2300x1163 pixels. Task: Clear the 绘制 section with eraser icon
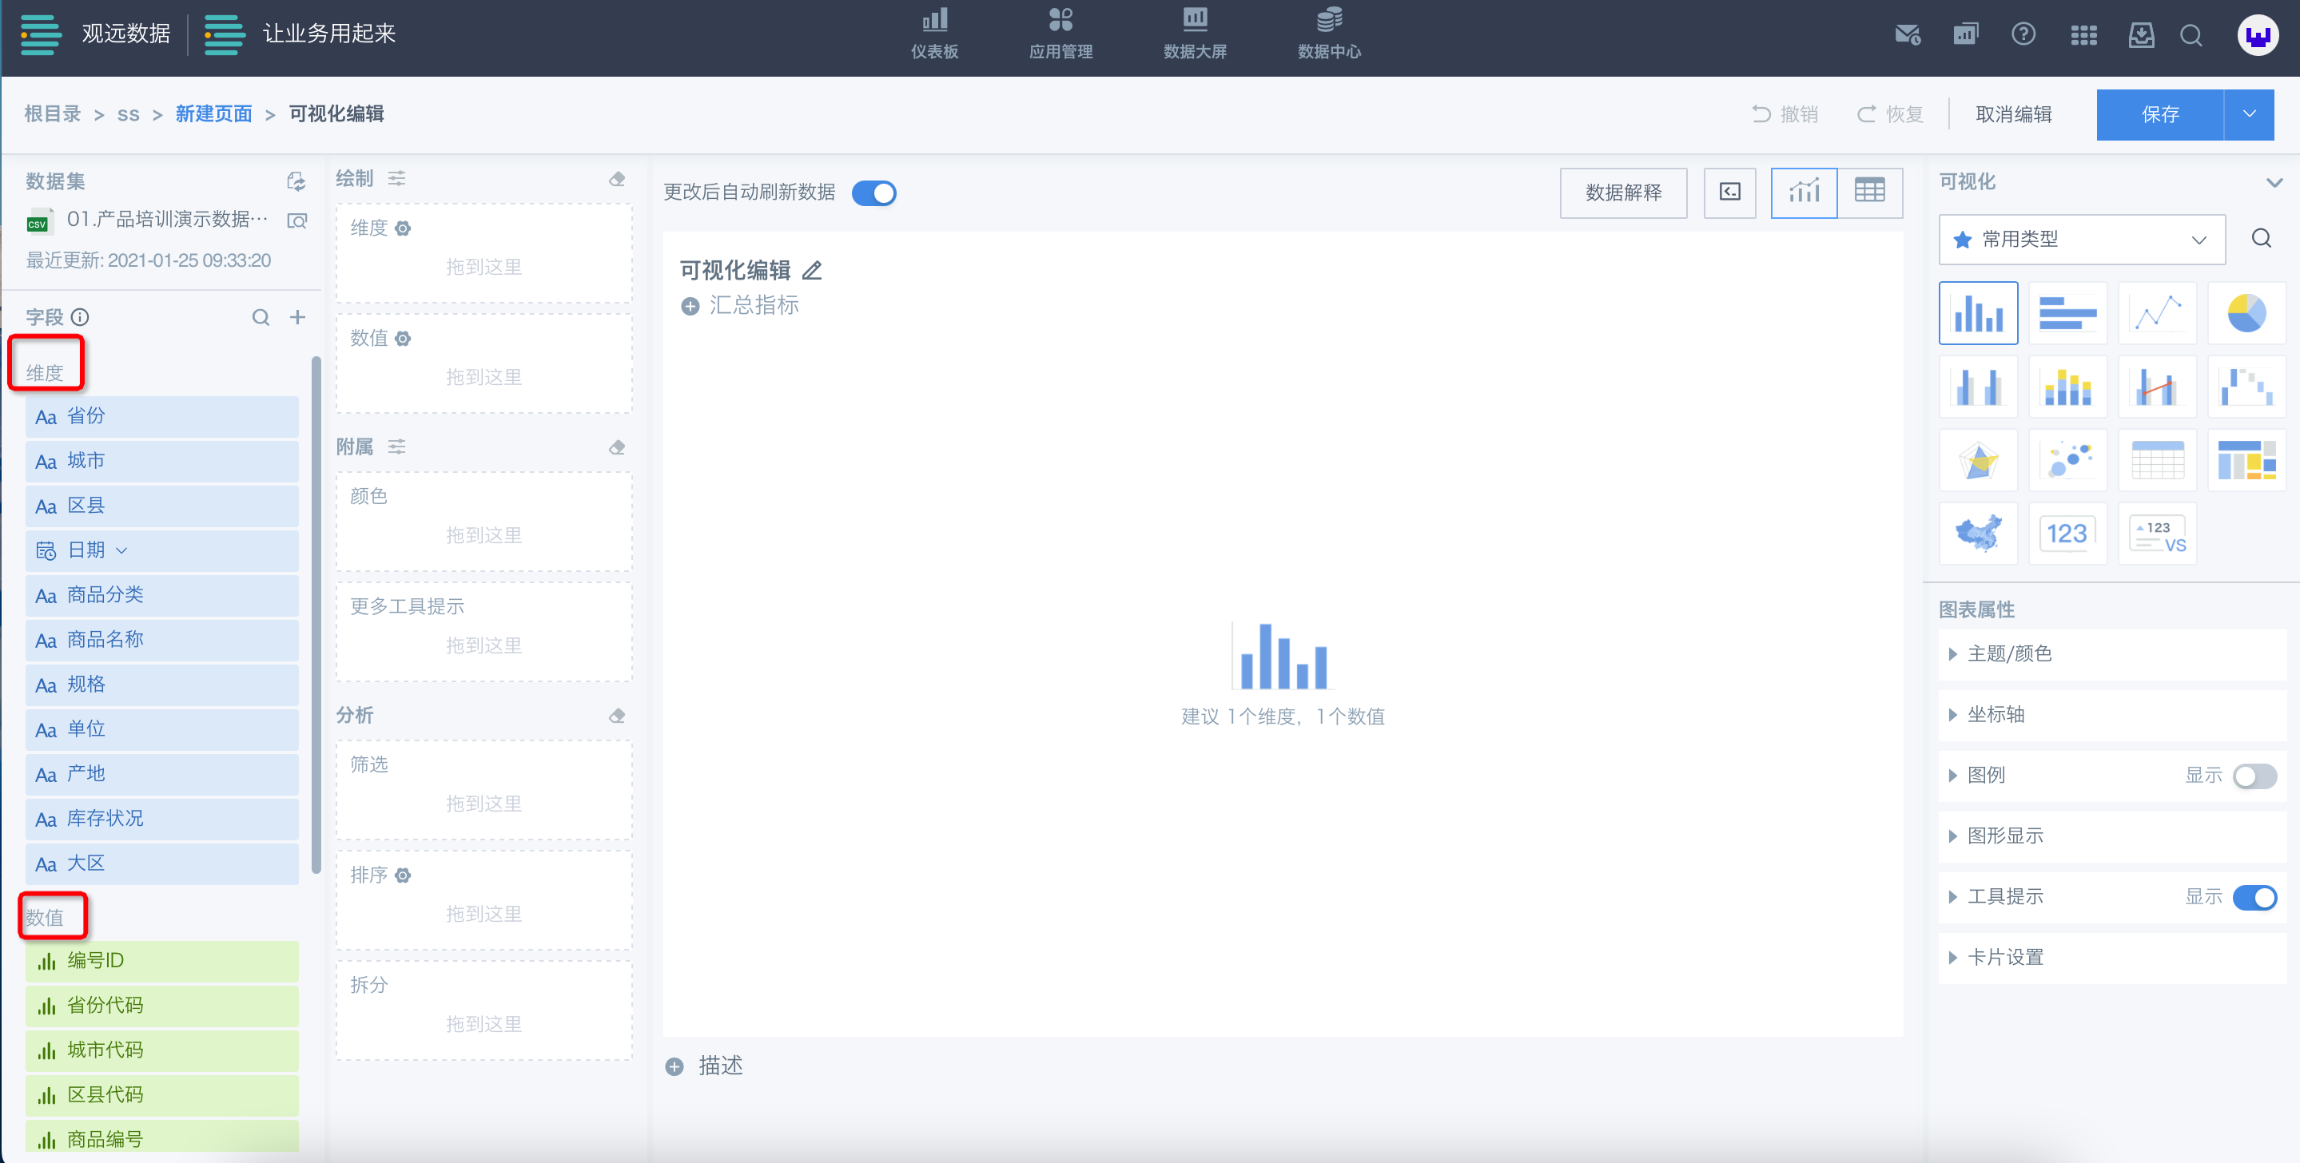[x=617, y=178]
